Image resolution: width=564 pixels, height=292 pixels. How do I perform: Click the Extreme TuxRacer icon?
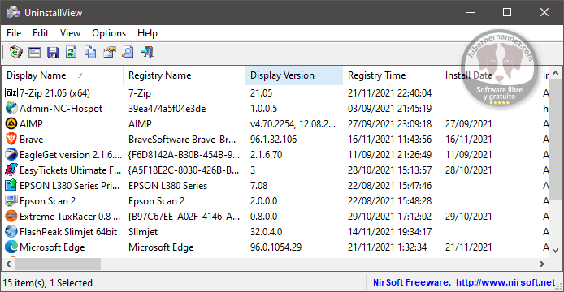(x=11, y=217)
